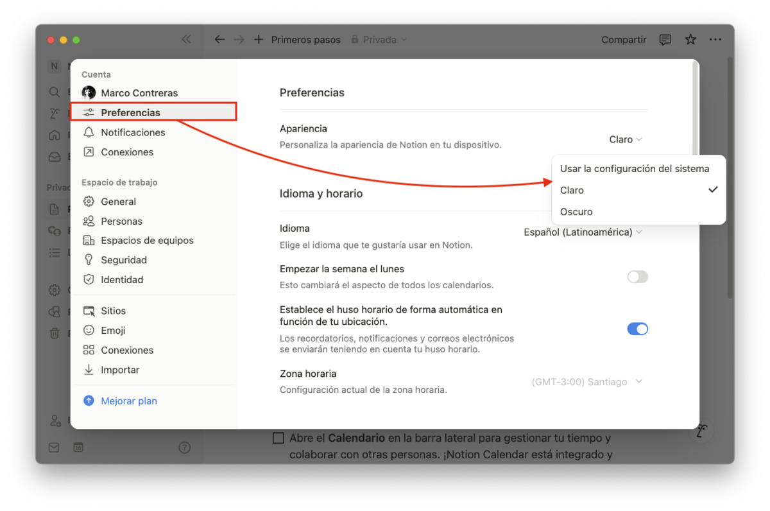This screenshot has width=770, height=511.
Task: Open the three-dot more options menu
Action: [x=715, y=40]
